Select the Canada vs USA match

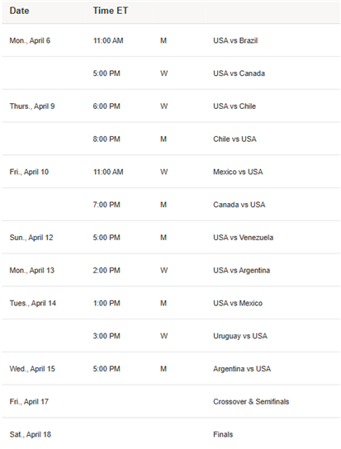[239, 205]
